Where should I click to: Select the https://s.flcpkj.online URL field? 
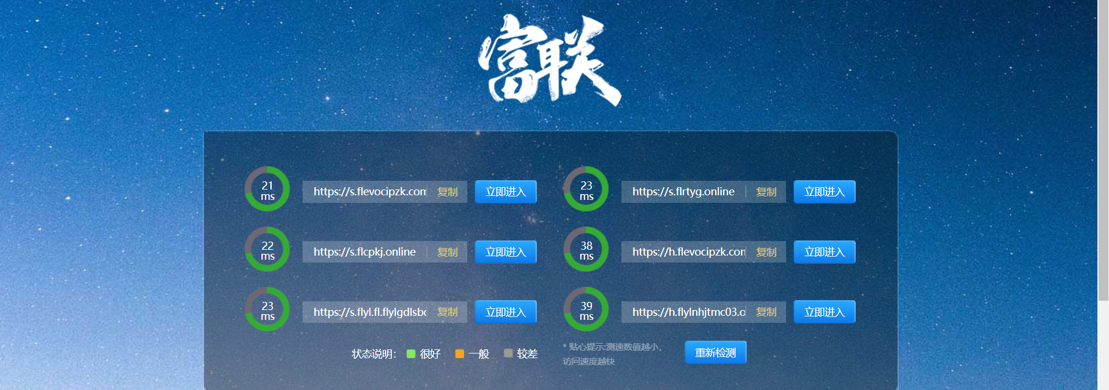365,252
